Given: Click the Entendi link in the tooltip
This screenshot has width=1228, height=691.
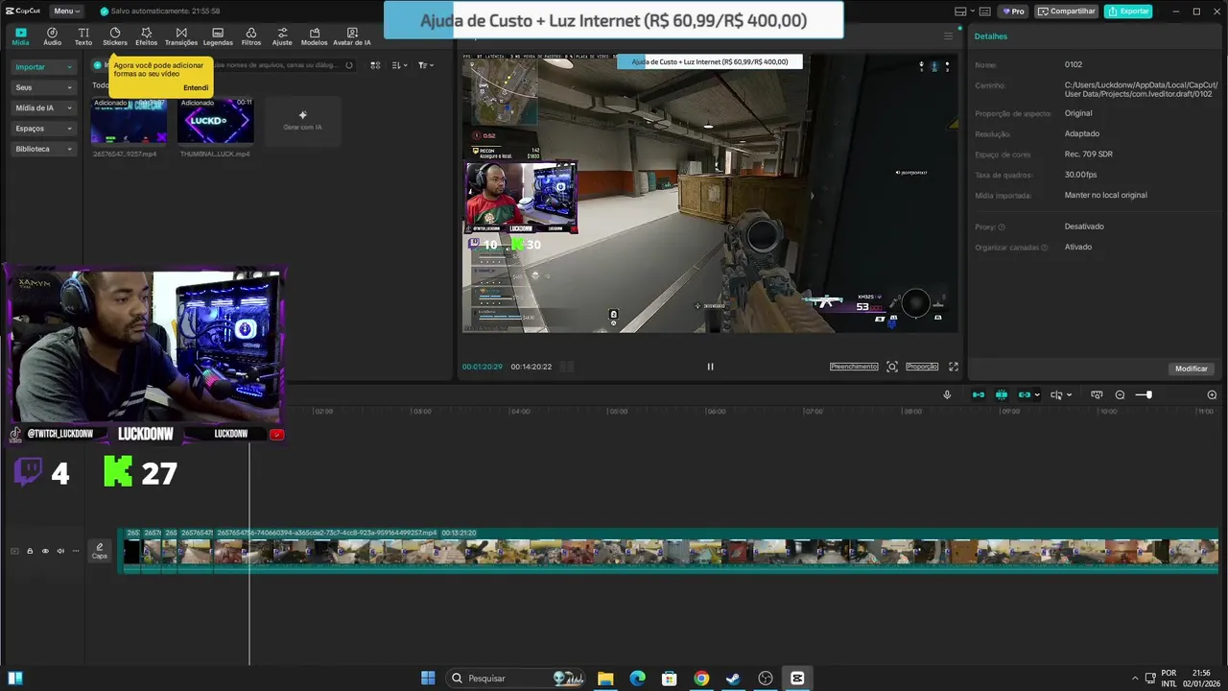Looking at the screenshot, I should point(196,87).
